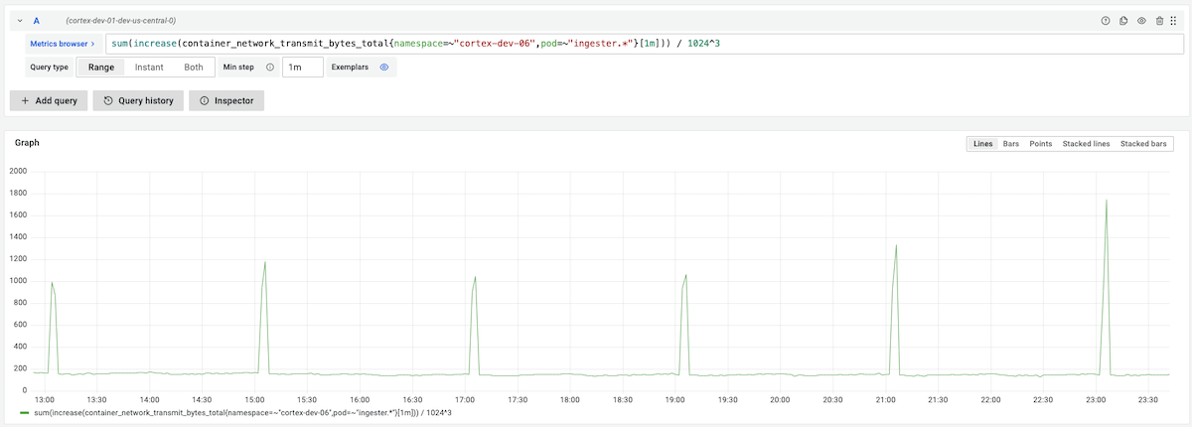Click the Exemplars label
1192x427 pixels.
[x=349, y=68]
